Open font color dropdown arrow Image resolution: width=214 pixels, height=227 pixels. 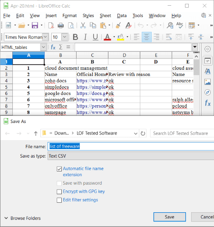(x=114, y=37)
